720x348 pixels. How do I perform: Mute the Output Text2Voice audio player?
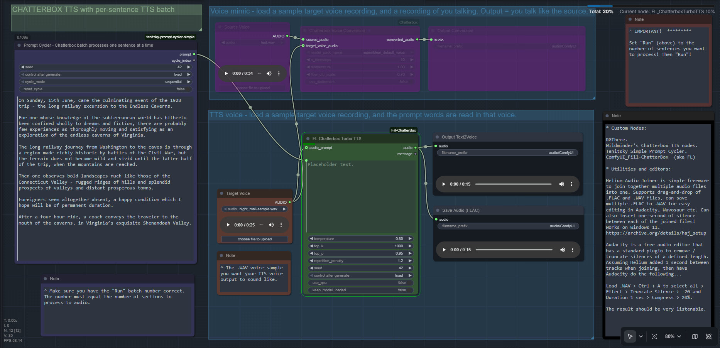point(561,184)
